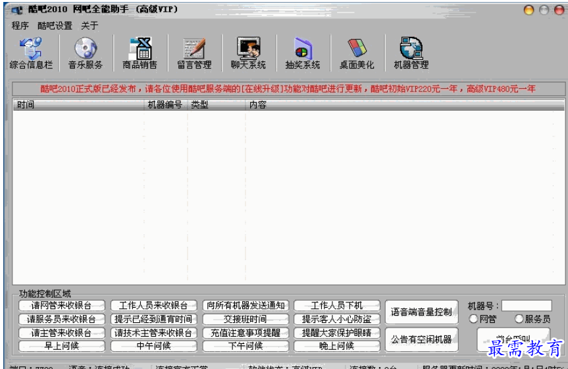This screenshot has width=568, height=369.
Task: Click 请技术主管来收银台 button
Action: pos(153,333)
